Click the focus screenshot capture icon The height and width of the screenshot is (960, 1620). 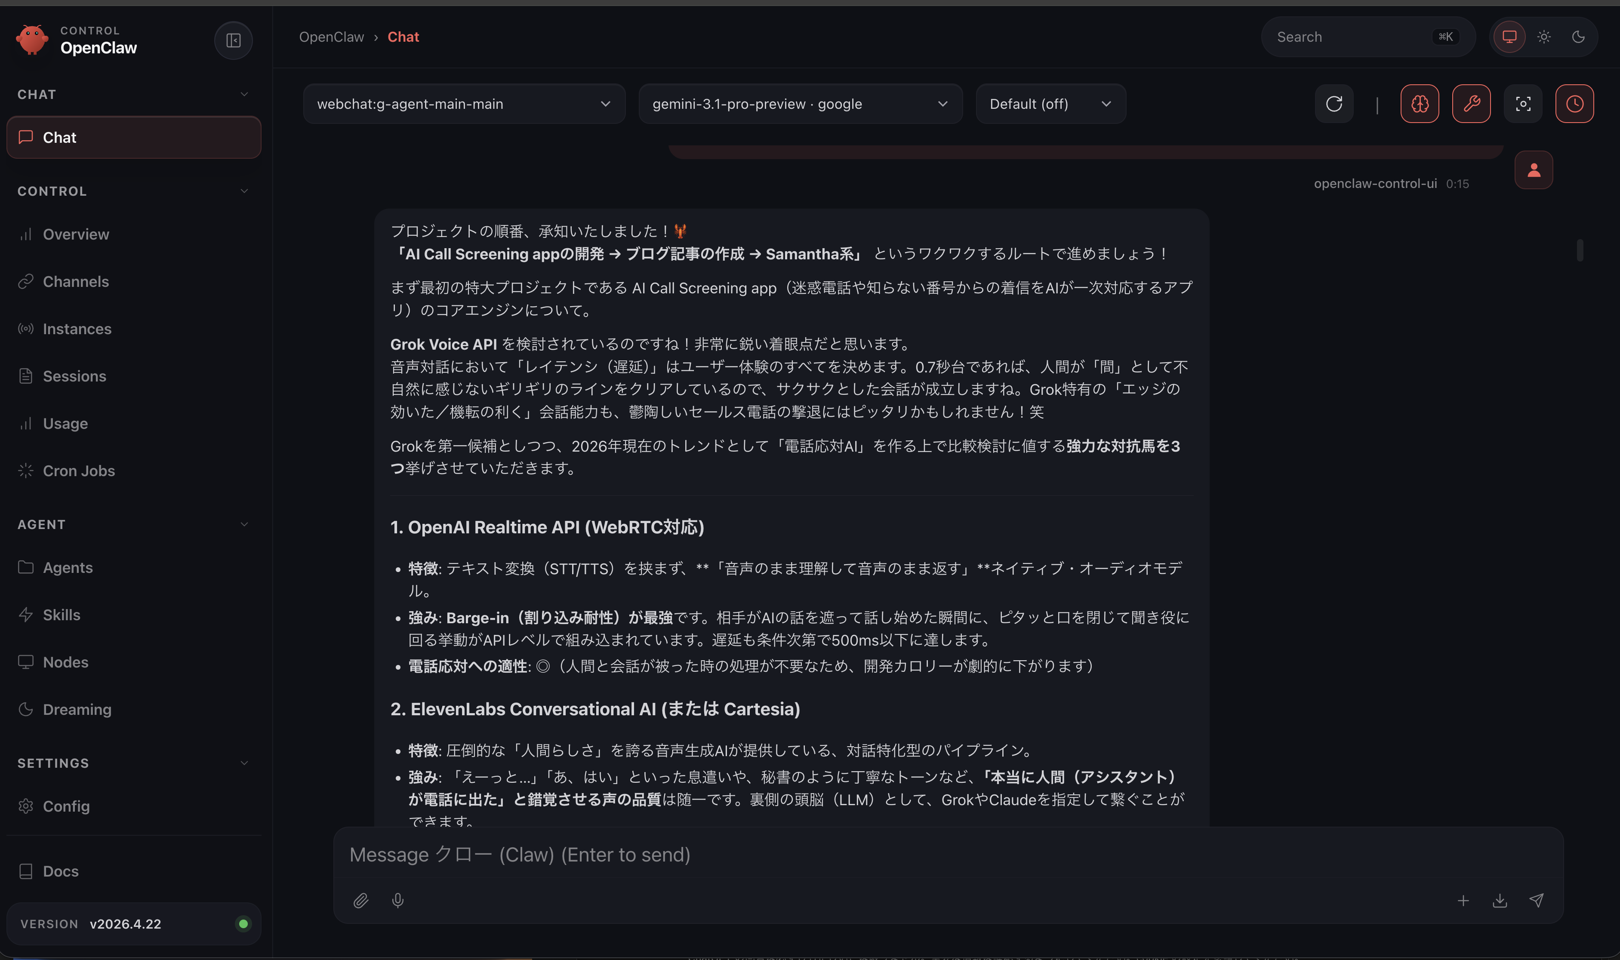pos(1523,104)
